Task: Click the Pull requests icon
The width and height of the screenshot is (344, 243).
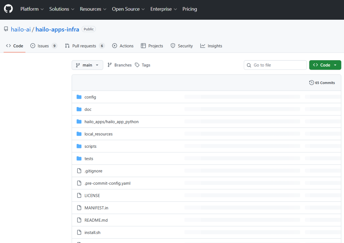Action: tap(67, 46)
